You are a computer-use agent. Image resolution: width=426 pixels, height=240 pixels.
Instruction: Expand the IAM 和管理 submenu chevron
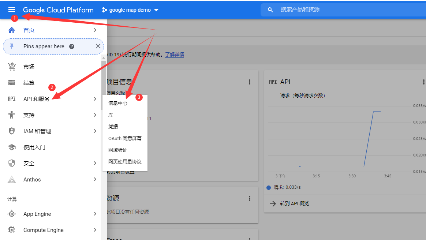[95, 131]
